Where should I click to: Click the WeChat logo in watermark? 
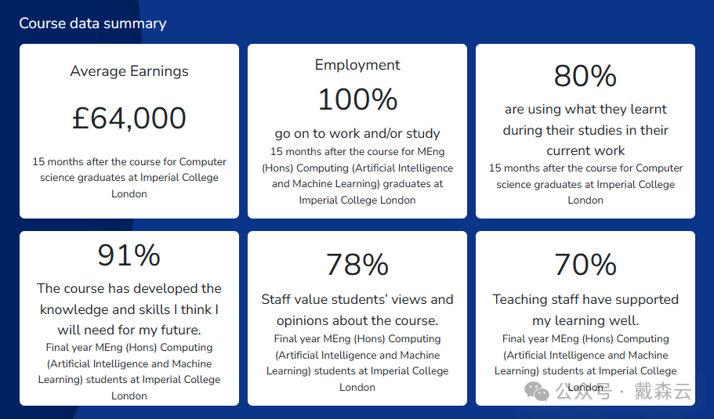tap(537, 392)
